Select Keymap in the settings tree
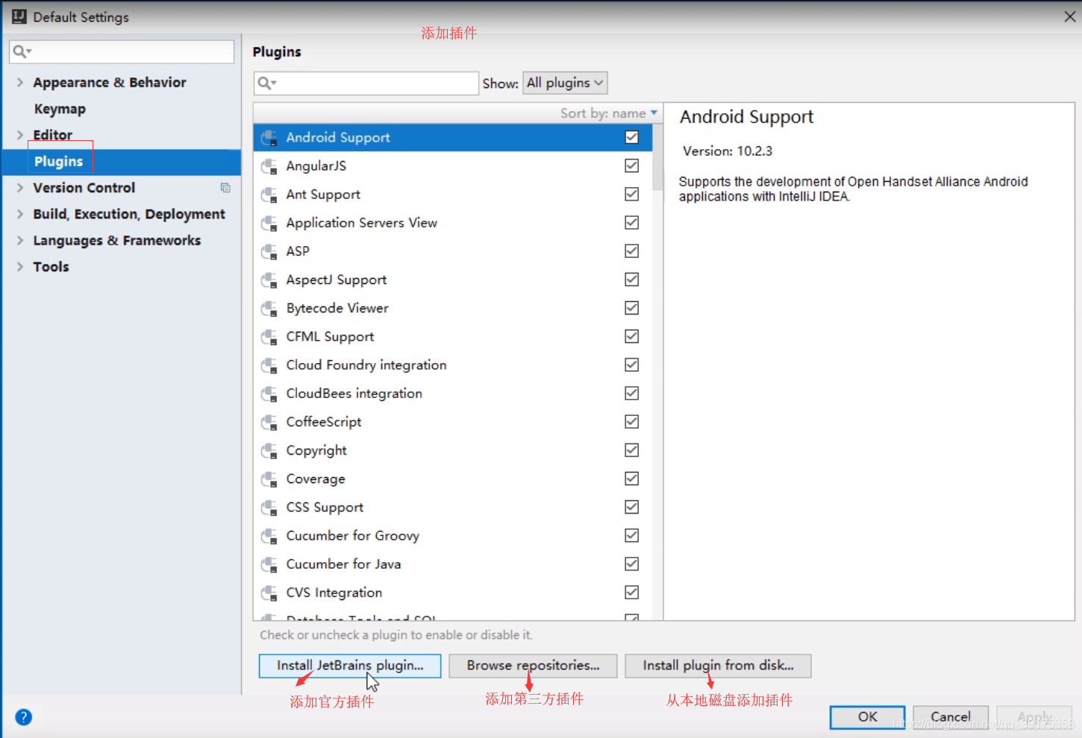This screenshot has height=738, width=1082. (60, 109)
